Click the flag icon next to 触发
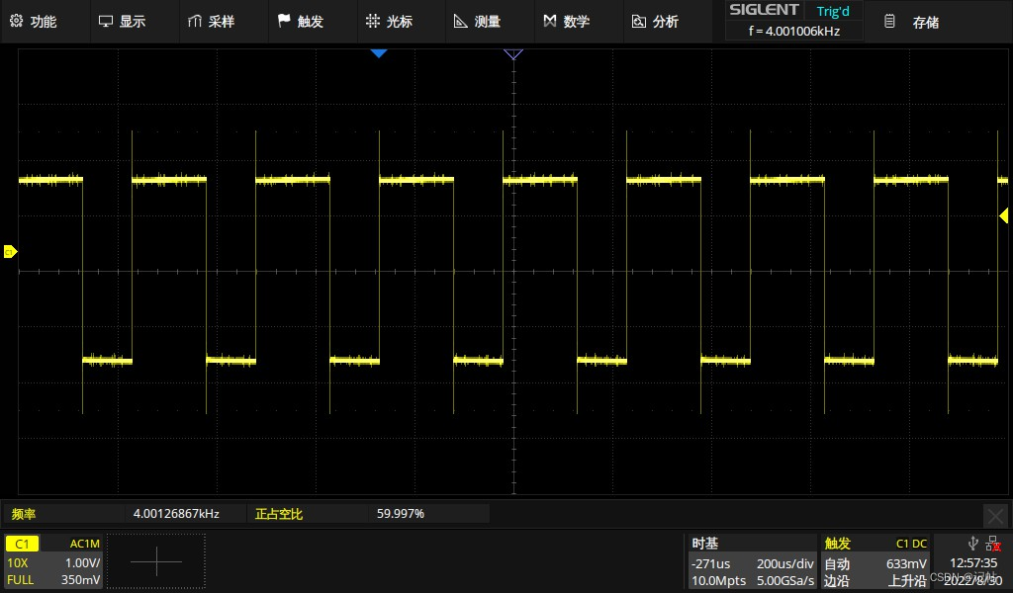The image size is (1013, 593). pyautogui.click(x=284, y=21)
